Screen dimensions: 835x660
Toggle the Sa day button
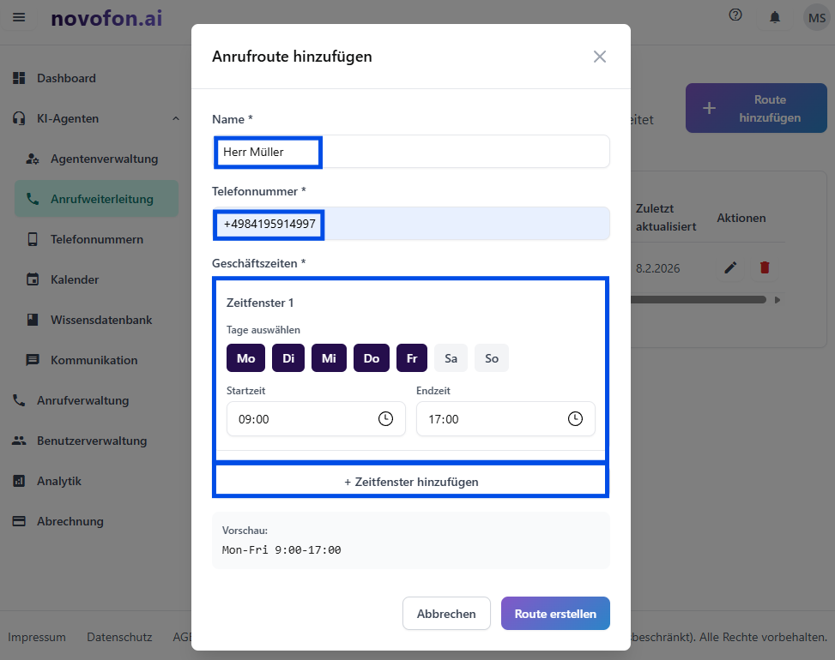(451, 358)
